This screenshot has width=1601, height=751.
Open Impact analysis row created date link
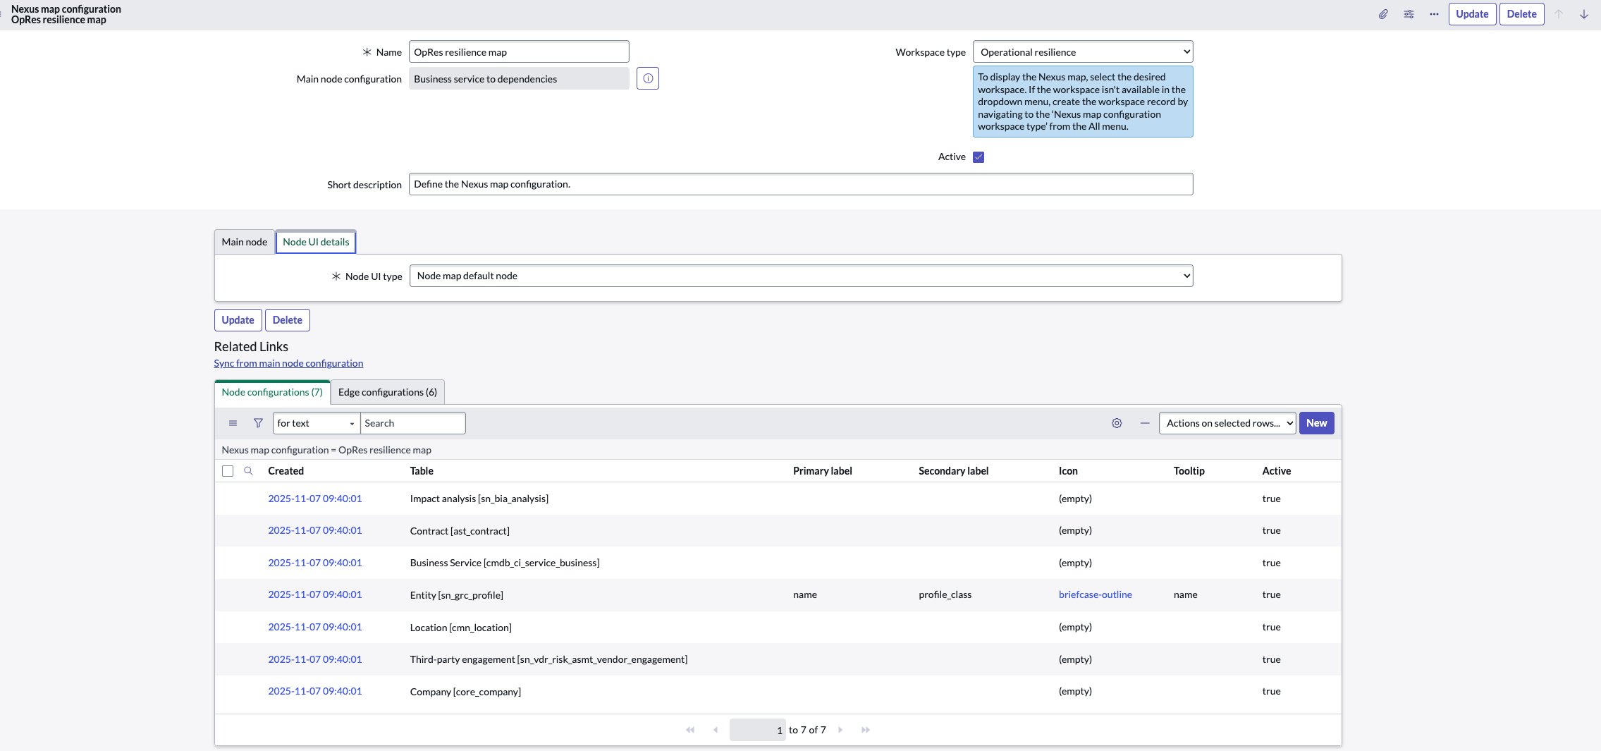click(315, 499)
